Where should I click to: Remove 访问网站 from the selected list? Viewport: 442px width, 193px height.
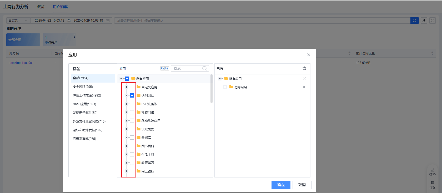click(304, 87)
